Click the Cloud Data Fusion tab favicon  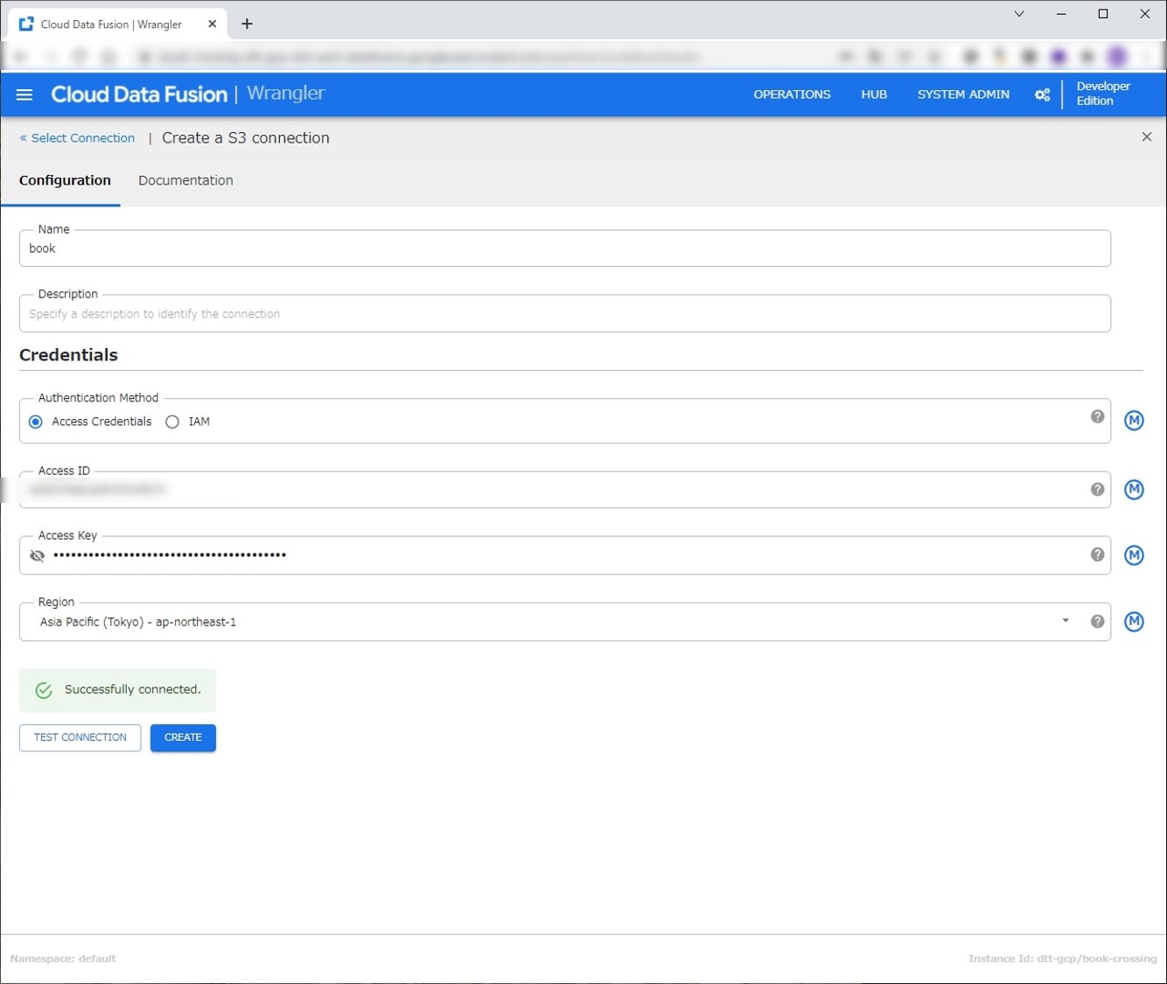pos(26,24)
